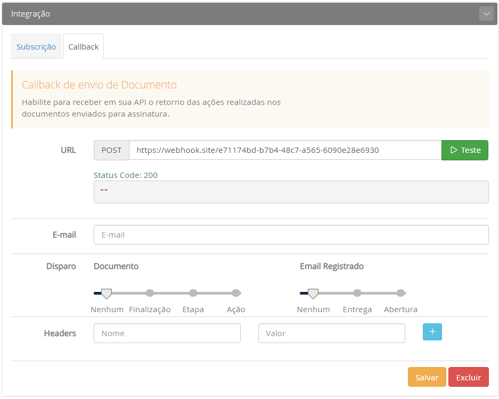Select the Callback tab
Screen dimensions: 499x399
pos(84,47)
